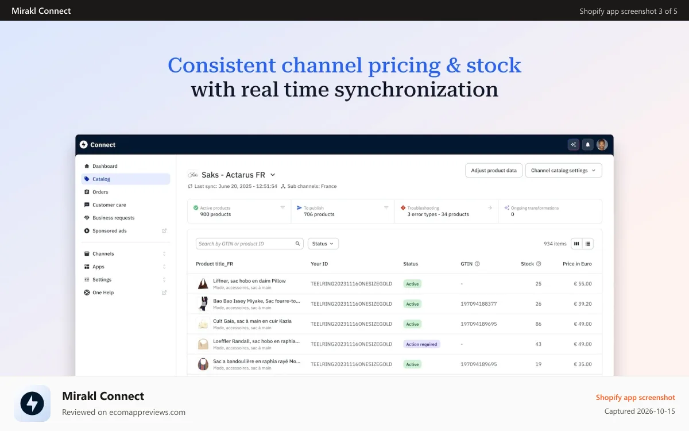Image resolution: width=689 pixels, height=431 pixels.
Task: Click the Action required status badge
Action: coord(422,344)
